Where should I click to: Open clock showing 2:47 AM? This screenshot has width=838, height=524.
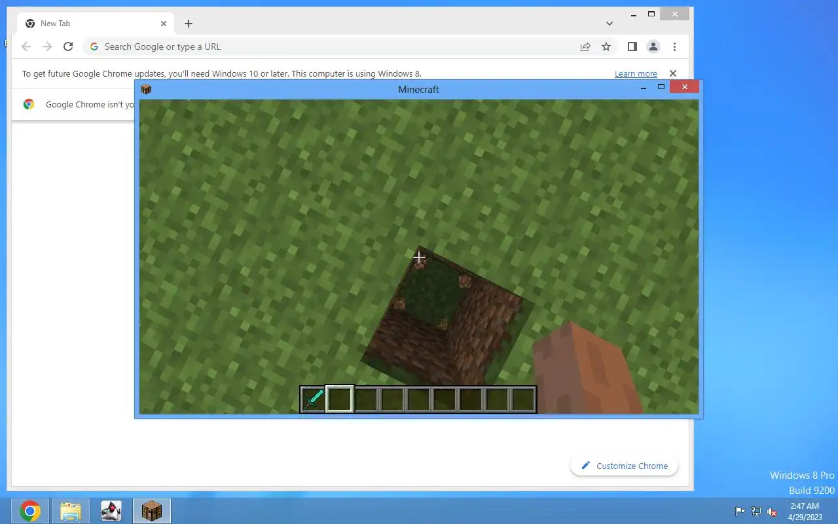[x=805, y=512]
